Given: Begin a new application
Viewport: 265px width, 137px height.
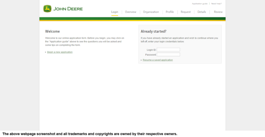Looking at the screenshot, I should [60, 52].
